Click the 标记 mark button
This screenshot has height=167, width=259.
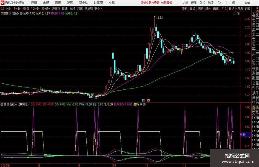click(231, 9)
